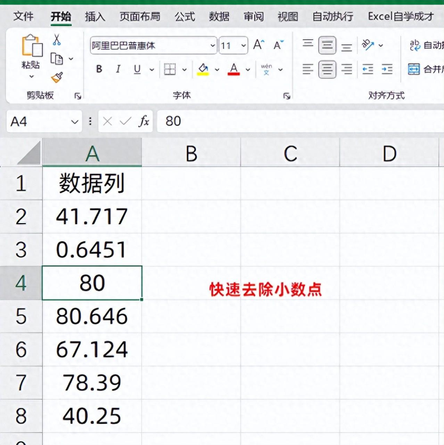Expand the border options arrow

[184, 70]
